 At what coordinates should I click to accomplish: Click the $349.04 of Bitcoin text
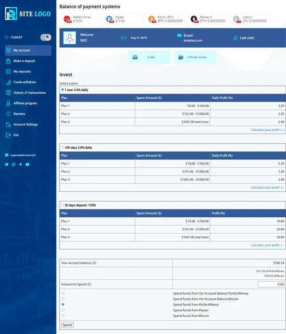[274, 276]
